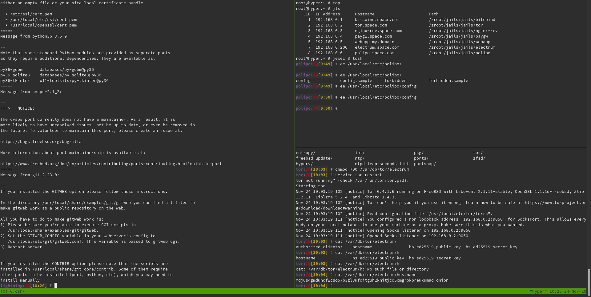Screen dimensions: 591x297
Task: Click 'authorized_clients/' in tor listing
Action: [319, 247]
